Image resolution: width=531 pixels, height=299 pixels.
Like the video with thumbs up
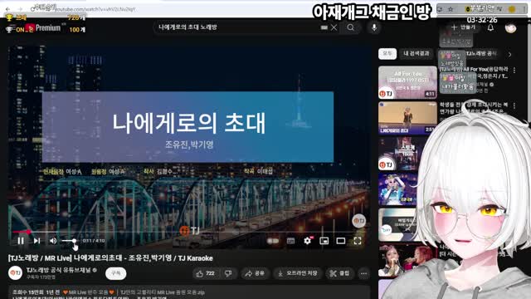206,273
